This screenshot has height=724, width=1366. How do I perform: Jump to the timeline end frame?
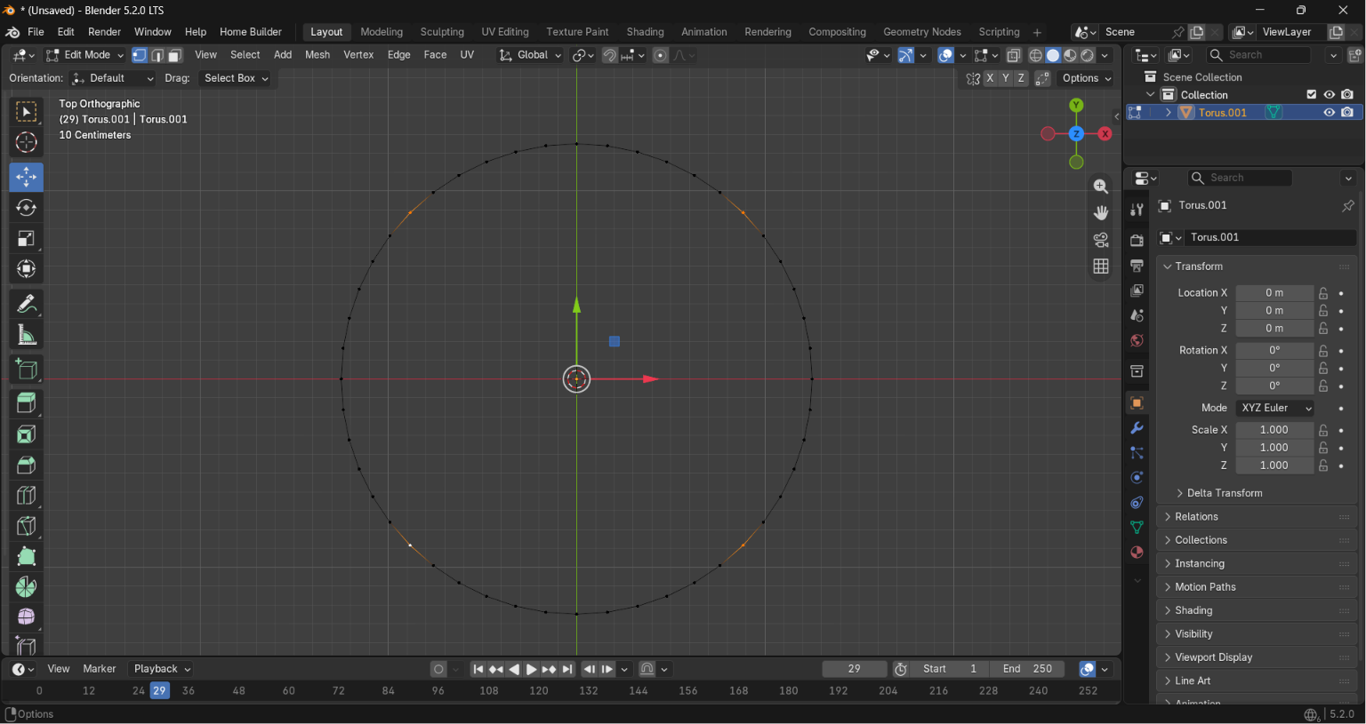(567, 670)
